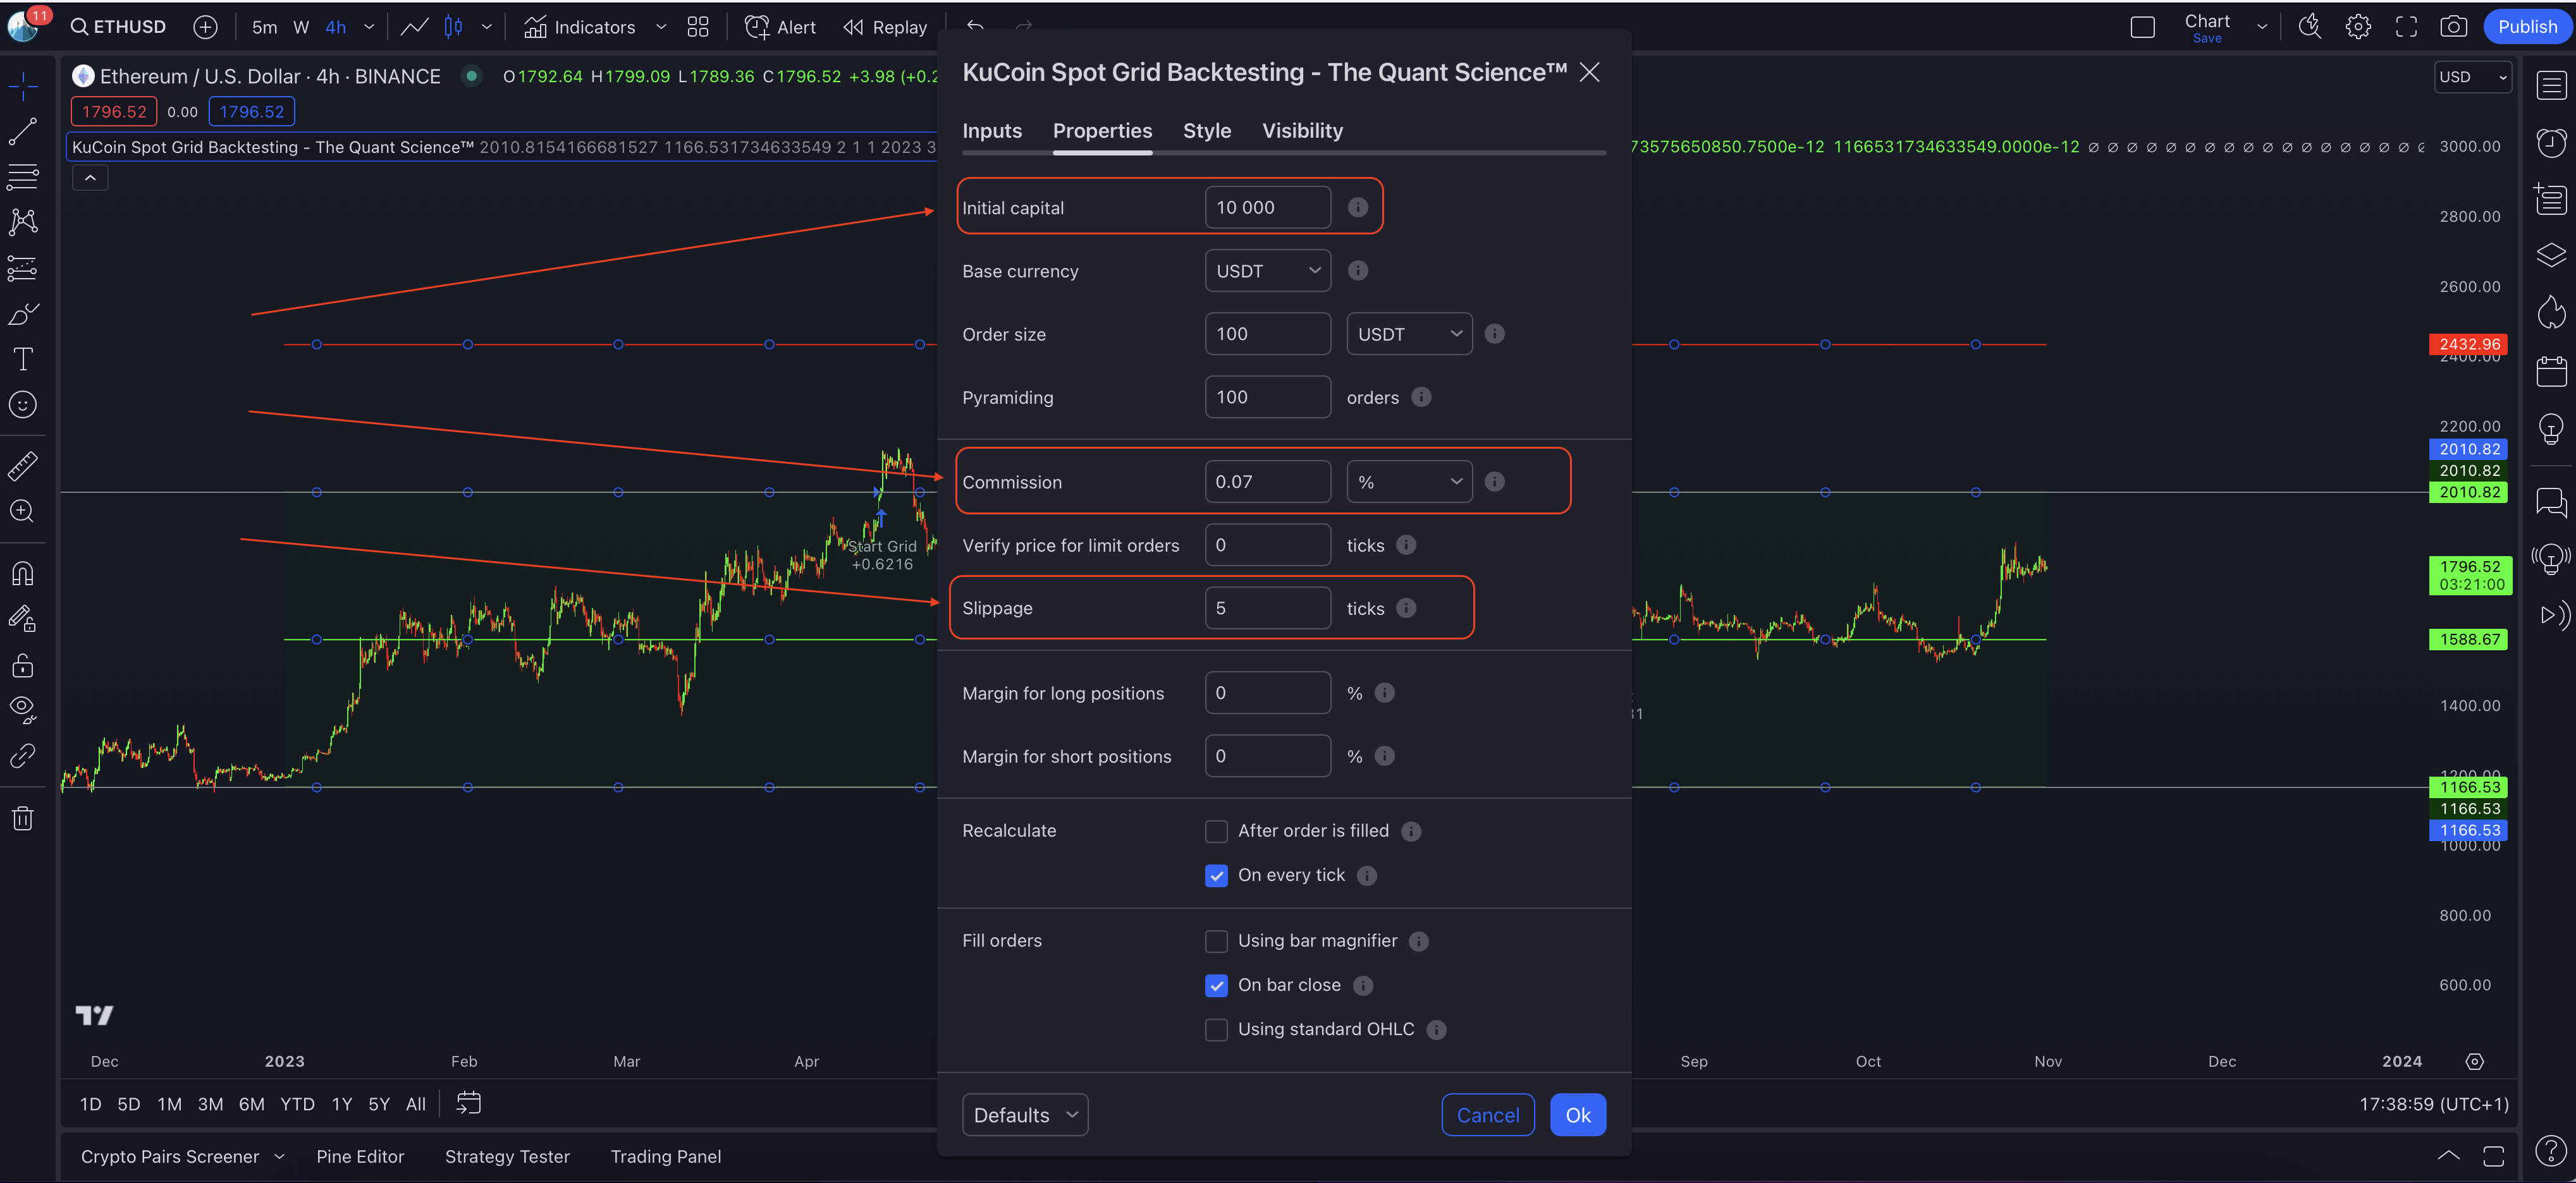Image resolution: width=2576 pixels, height=1183 pixels.
Task: Click the Alert clock icon in toolbar
Action: [757, 27]
